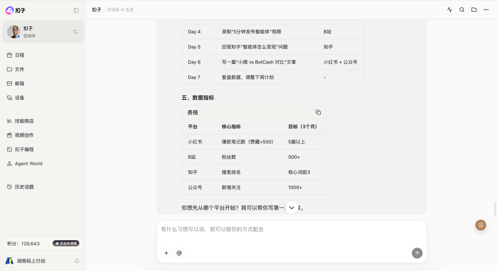497x271 pixels.
Task: Send message with the arrow button
Action: 417,253
